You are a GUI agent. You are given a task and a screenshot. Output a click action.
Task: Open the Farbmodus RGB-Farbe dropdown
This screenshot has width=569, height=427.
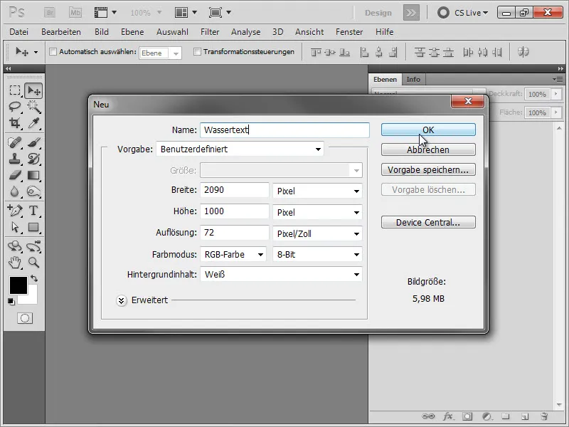[233, 255]
